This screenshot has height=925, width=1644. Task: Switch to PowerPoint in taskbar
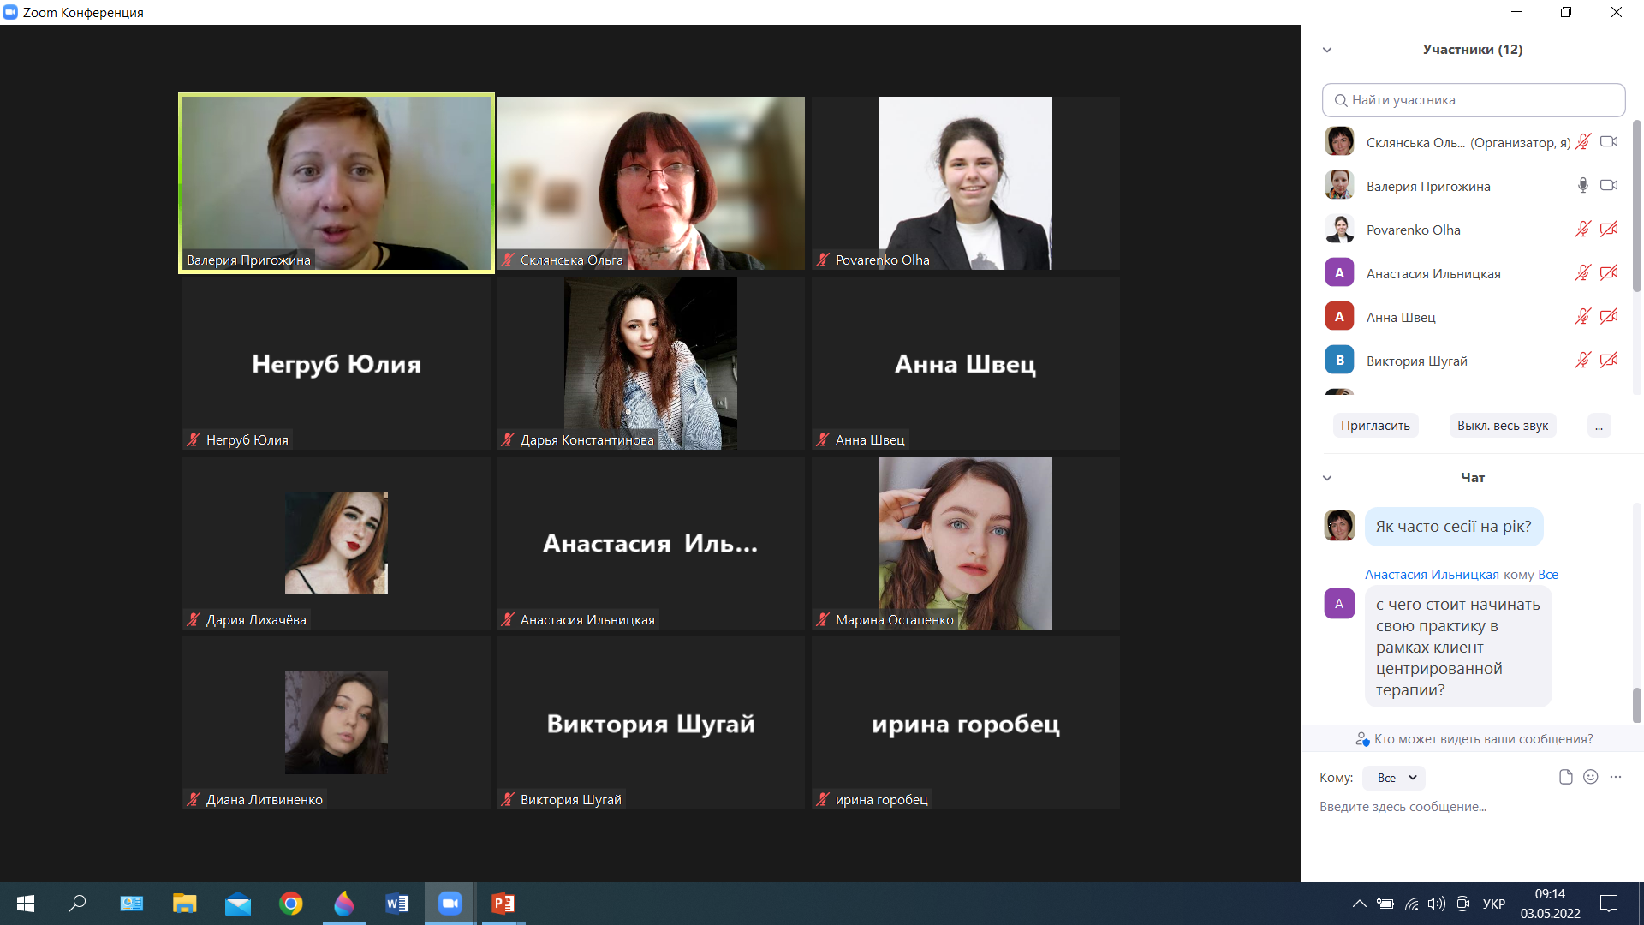tap(503, 904)
